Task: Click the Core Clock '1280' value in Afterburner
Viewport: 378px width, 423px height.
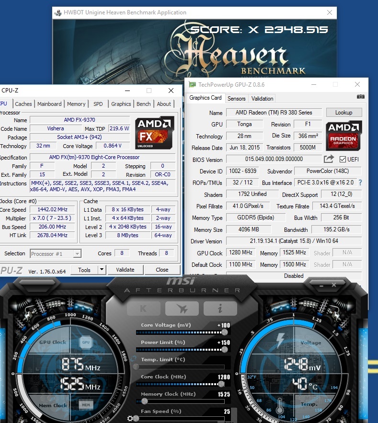Action: 224,377
